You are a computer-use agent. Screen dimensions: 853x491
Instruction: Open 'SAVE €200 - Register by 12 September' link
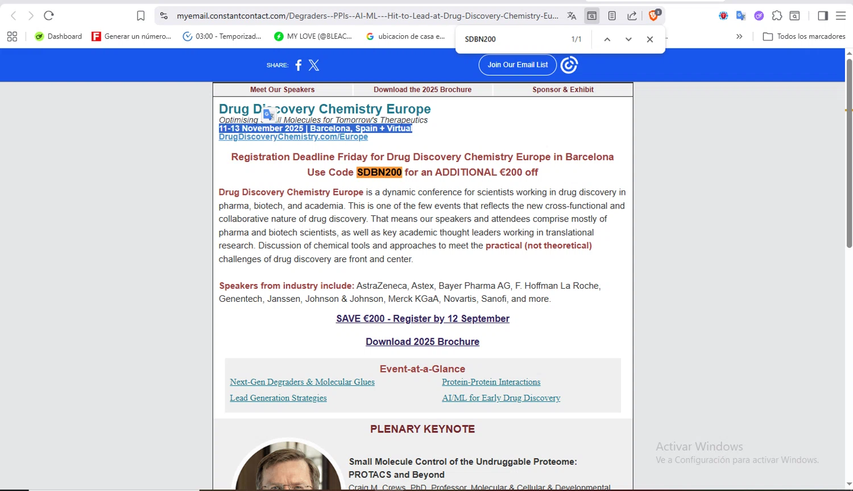click(x=423, y=319)
